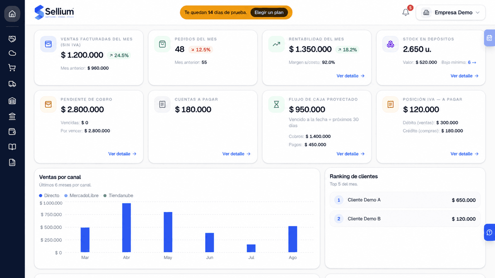Click the Pedidos del mes bag icon
Viewport: 495px width, 278px height.
[162, 44]
